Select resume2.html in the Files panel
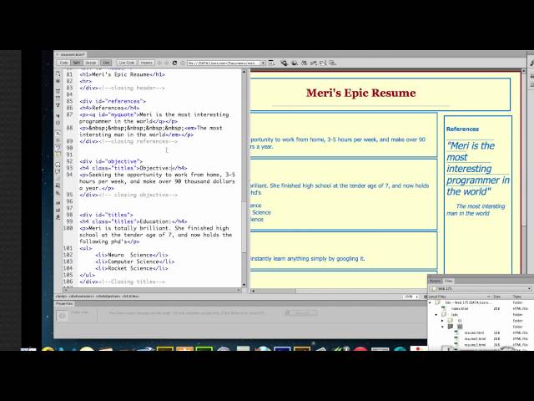 click(475, 339)
